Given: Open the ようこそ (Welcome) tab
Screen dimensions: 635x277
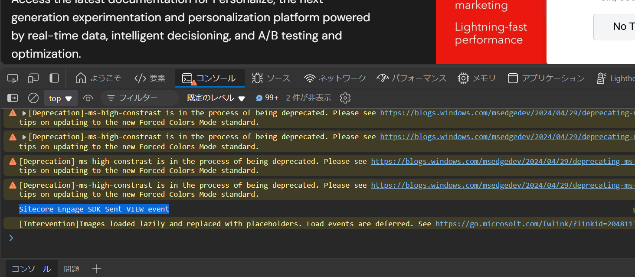Looking at the screenshot, I should pos(98,78).
